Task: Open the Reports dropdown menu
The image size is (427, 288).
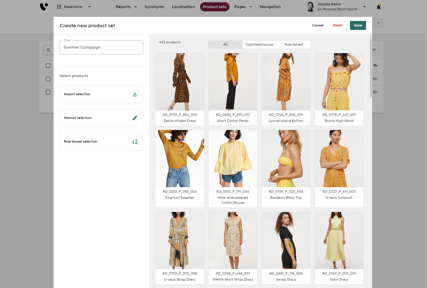Action: (126, 7)
